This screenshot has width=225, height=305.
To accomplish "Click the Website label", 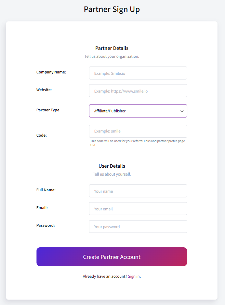I will tap(44, 89).
